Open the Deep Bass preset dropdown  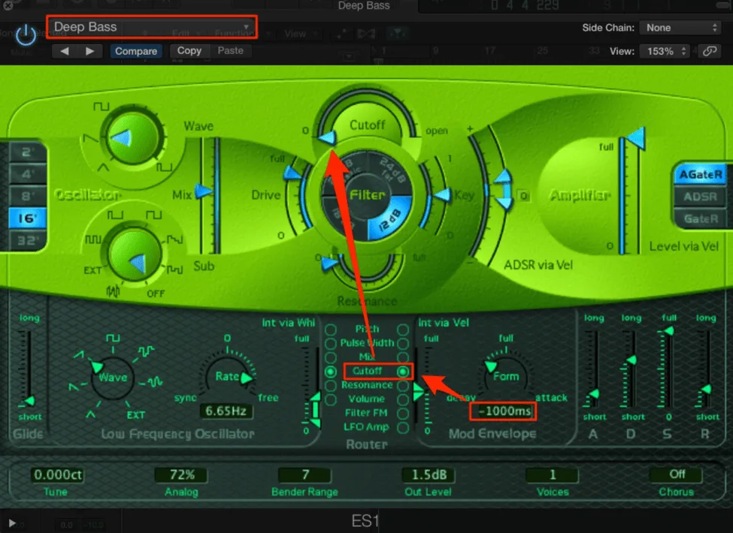tap(151, 27)
